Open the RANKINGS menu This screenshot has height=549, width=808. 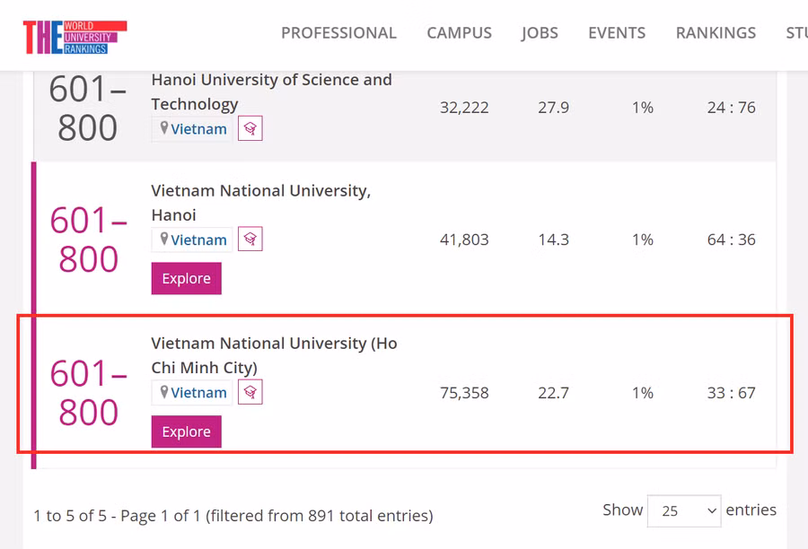point(716,33)
